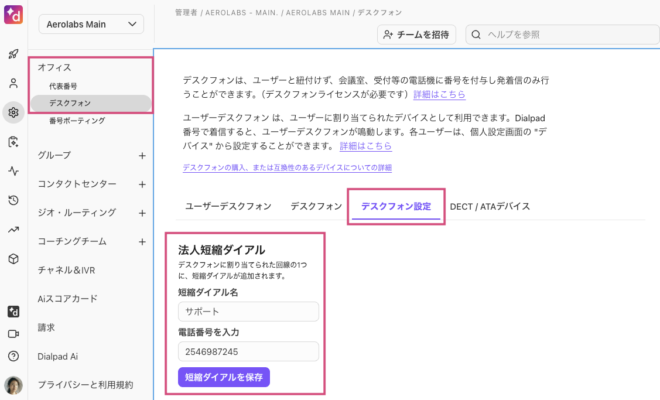Viewport: 660px width, 400px height.
Task: Open the trending analytics arrow icon
Action: coord(13,230)
